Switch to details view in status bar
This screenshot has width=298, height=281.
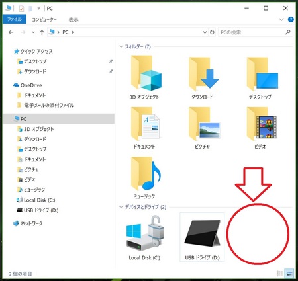(279, 274)
